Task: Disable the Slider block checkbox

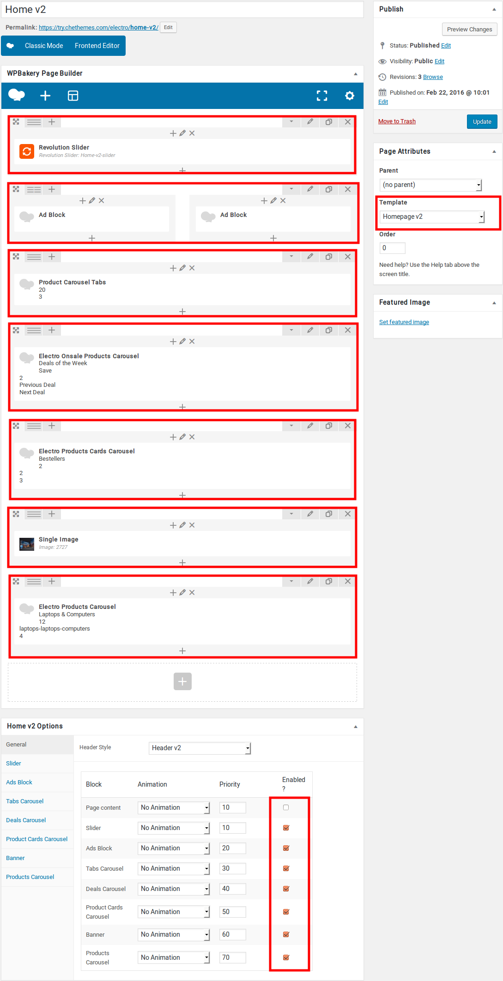Action: (286, 828)
